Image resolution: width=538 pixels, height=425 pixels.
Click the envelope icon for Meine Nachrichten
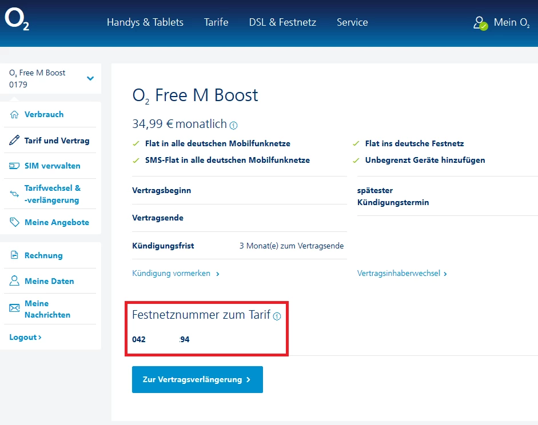(14, 308)
